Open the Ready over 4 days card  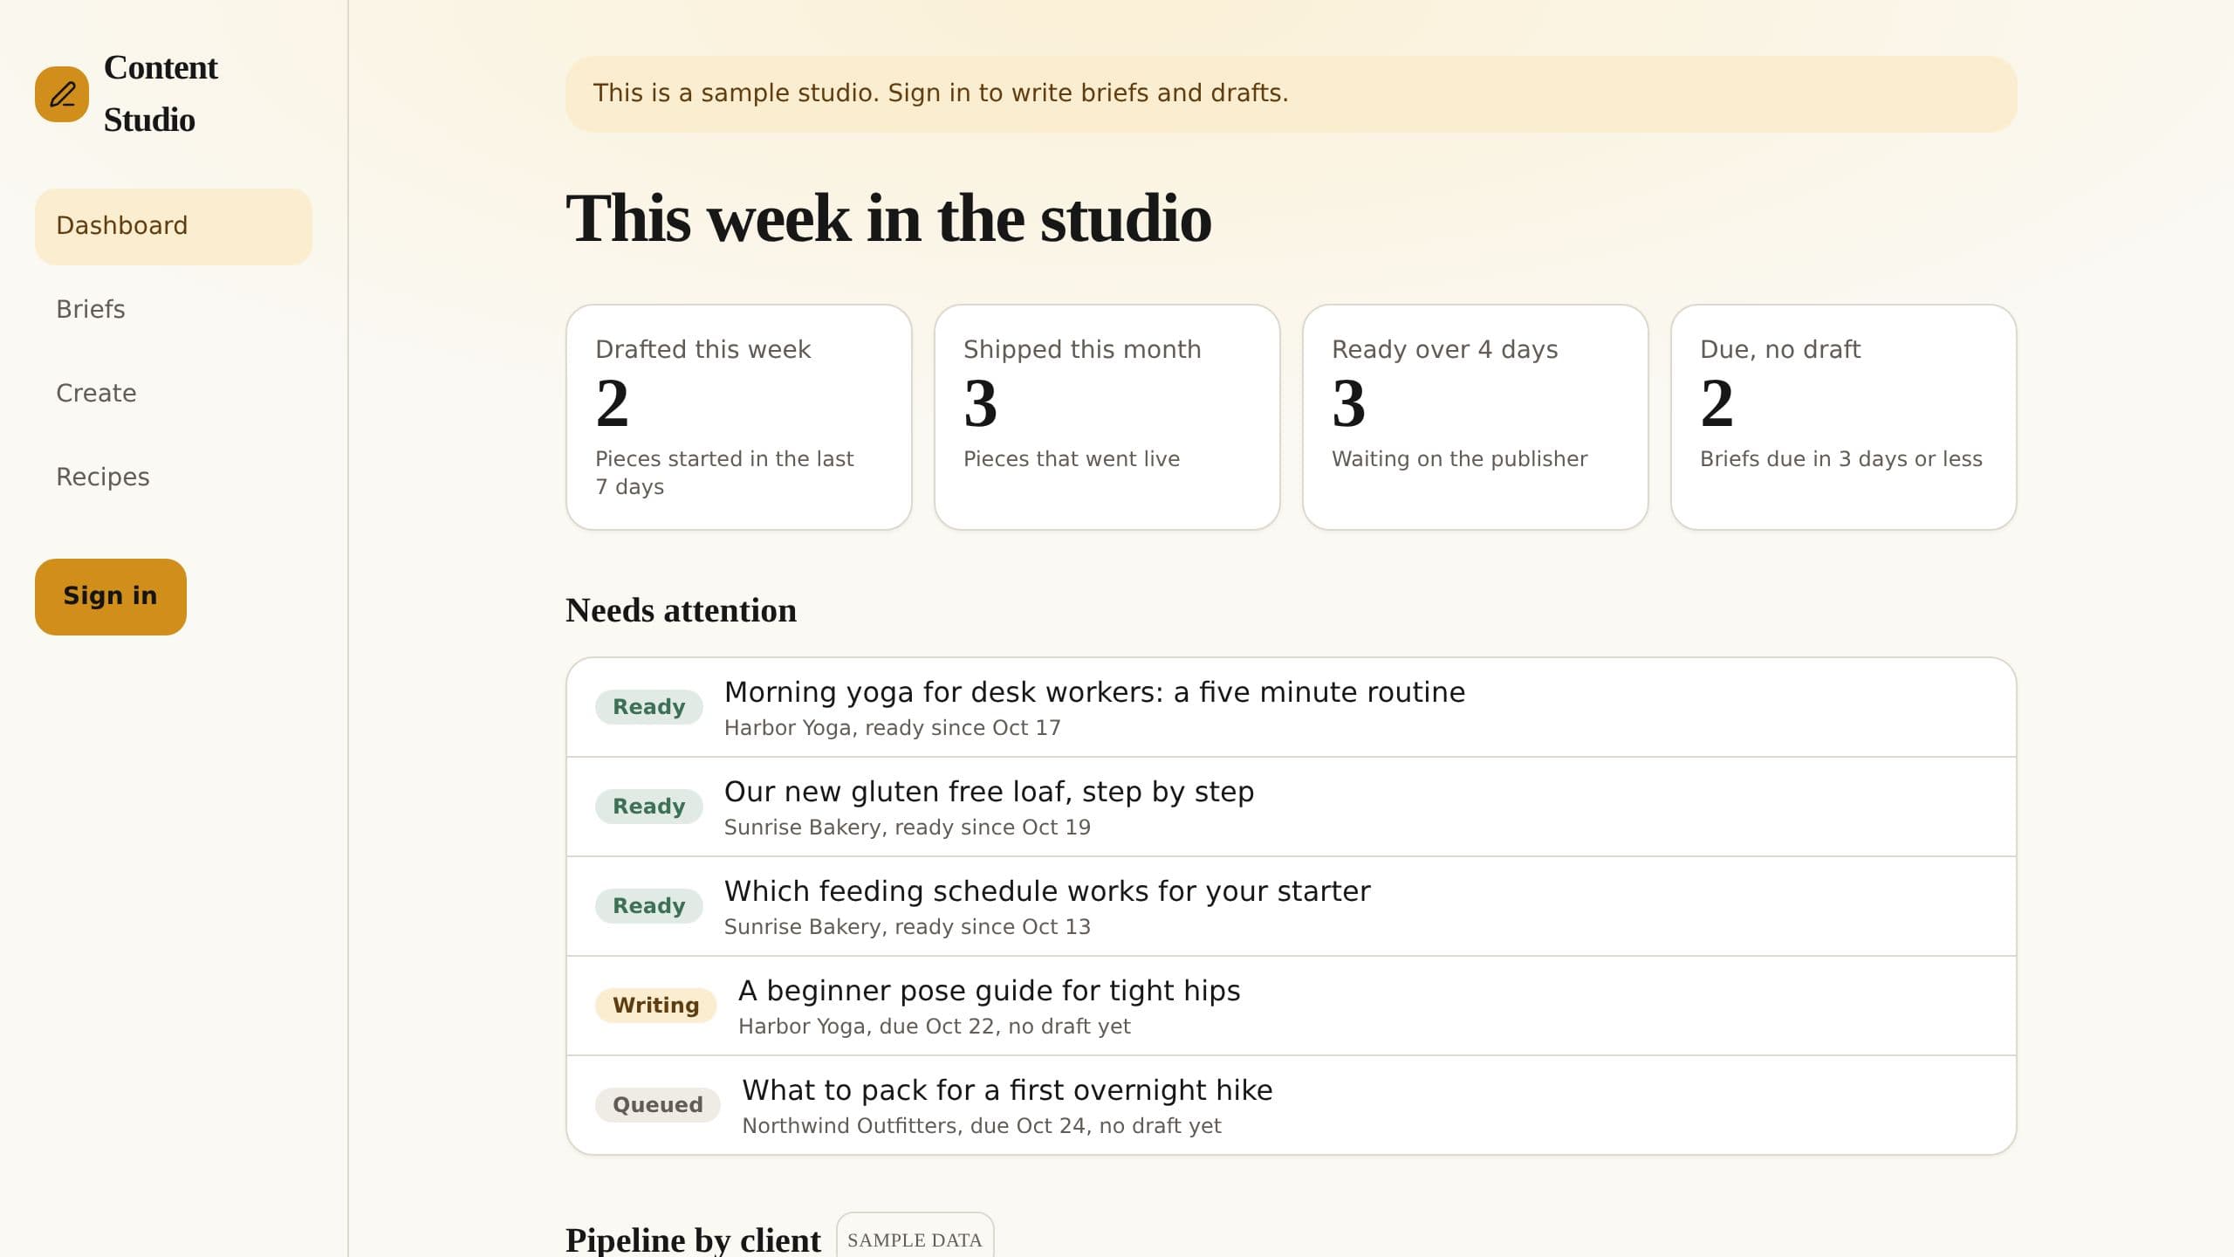[1476, 416]
